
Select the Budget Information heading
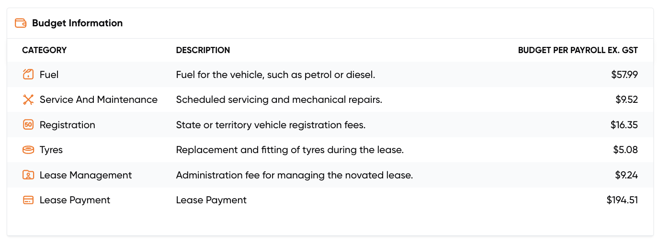click(77, 23)
